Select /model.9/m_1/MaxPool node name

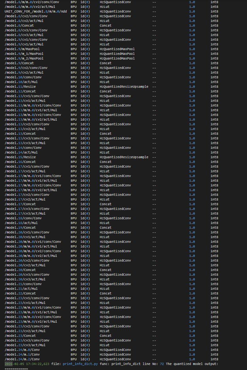point(24,54)
